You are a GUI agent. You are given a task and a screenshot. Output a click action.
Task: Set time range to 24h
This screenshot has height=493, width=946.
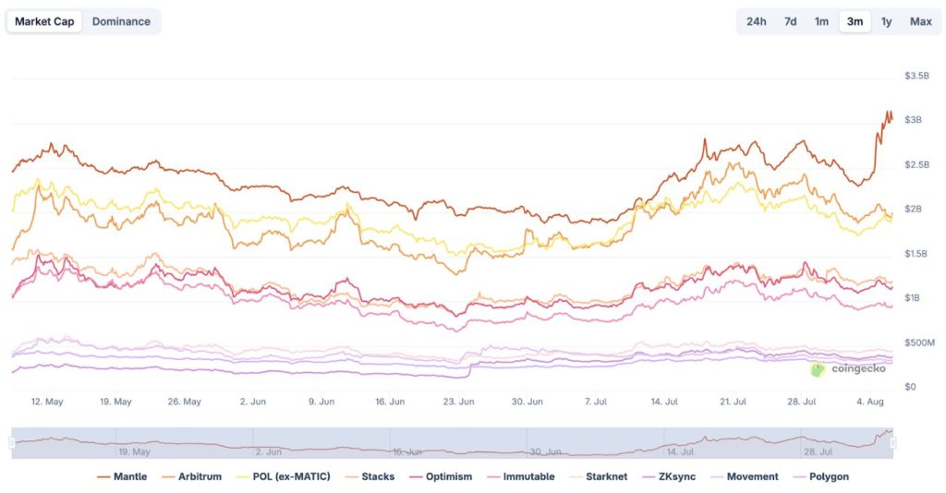756,21
